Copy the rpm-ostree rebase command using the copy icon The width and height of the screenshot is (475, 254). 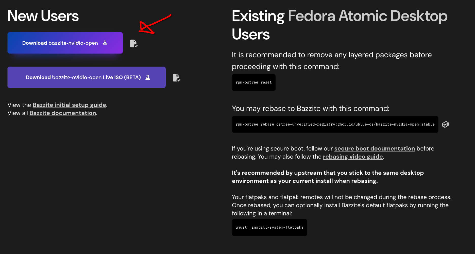pyautogui.click(x=445, y=124)
